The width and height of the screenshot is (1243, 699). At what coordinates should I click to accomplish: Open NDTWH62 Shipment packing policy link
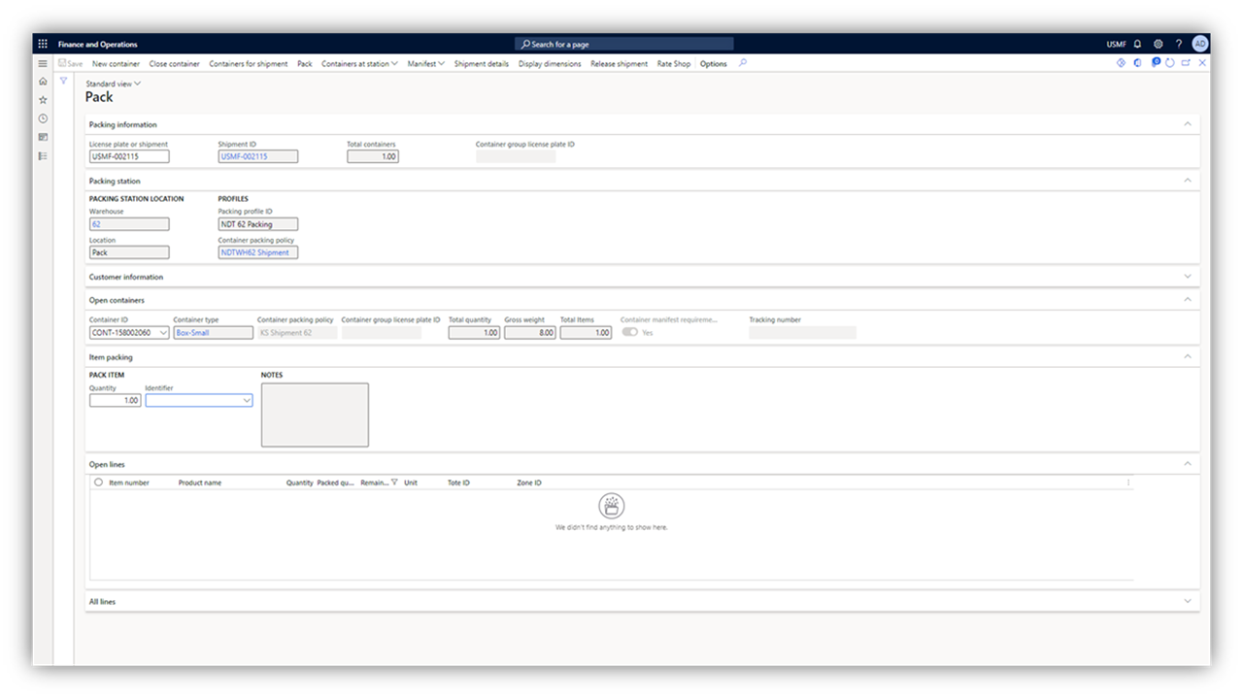pyautogui.click(x=254, y=252)
